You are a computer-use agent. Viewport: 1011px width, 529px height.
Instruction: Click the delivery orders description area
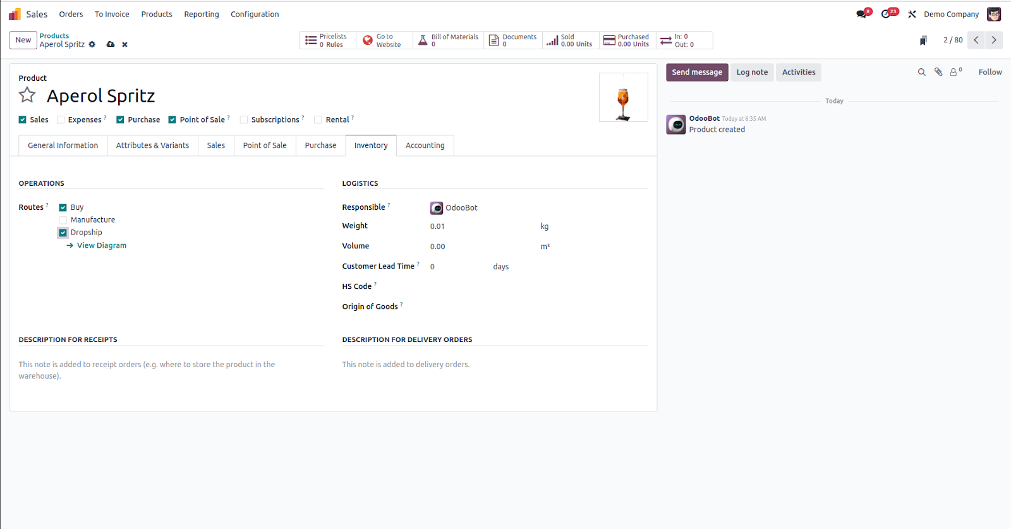495,365
